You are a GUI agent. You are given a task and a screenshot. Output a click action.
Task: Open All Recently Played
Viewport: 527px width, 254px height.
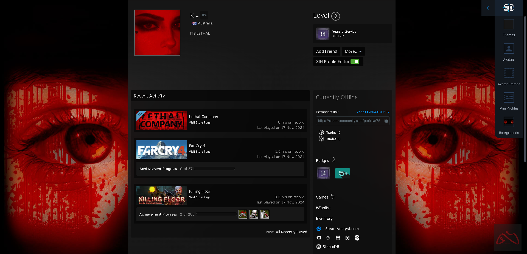pos(291,232)
